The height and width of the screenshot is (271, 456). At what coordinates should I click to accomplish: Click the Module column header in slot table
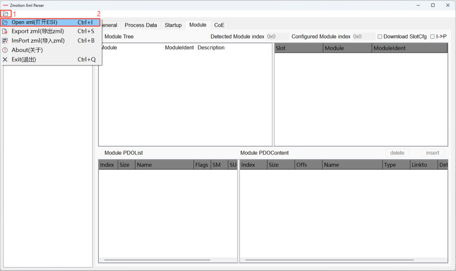coord(347,48)
